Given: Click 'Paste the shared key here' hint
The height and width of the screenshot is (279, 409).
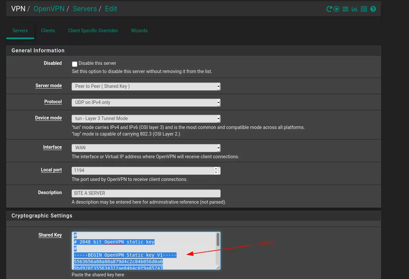Looking at the screenshot, I should 98,275.
